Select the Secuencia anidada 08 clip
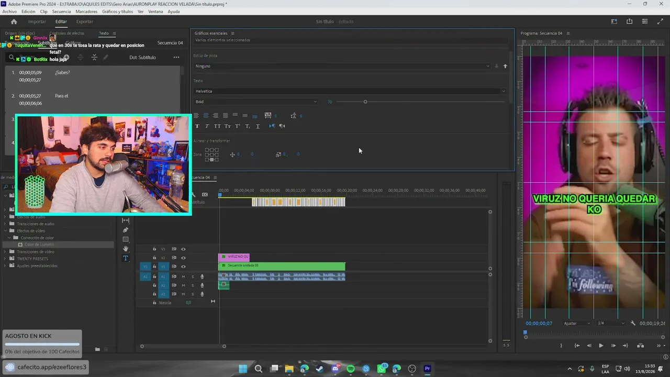670x377 pixels. click(282, 266)
